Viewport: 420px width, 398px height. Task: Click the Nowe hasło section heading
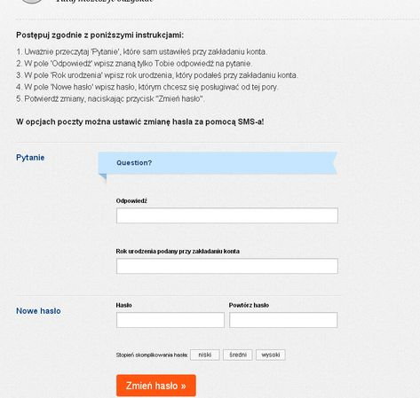click(x=38, y=311)
